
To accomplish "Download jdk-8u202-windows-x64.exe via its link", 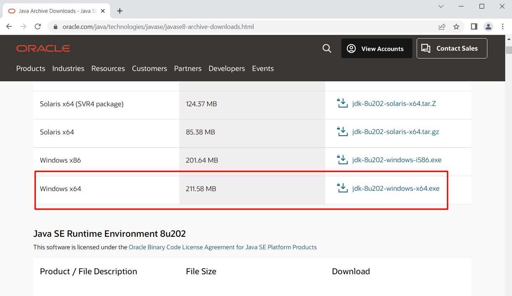I will (x=396, y=188).
